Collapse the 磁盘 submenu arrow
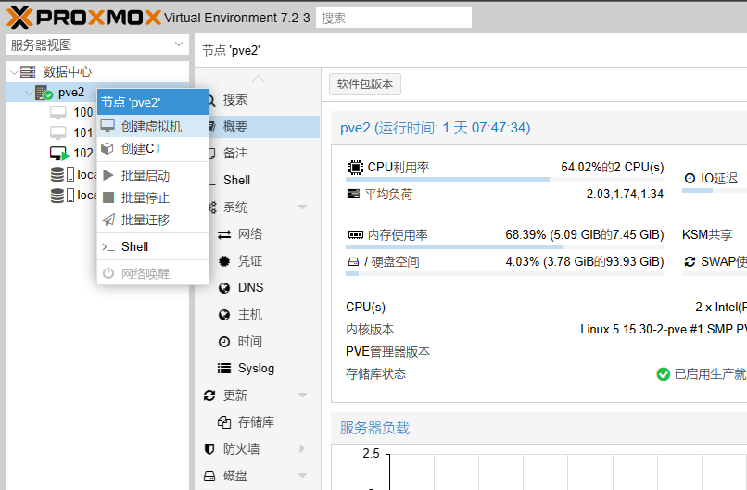This screenshot has width=747, height=490. click(302, 475)
